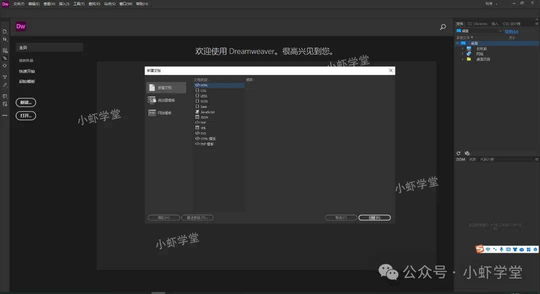Expand the 桌面项目 tree node
This screenshot has width=540, height=294.
coord(462,59)
